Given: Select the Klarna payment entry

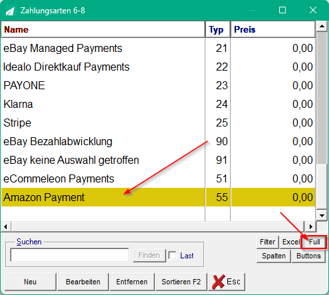Looking at the screenshot, I should point(158,104).
